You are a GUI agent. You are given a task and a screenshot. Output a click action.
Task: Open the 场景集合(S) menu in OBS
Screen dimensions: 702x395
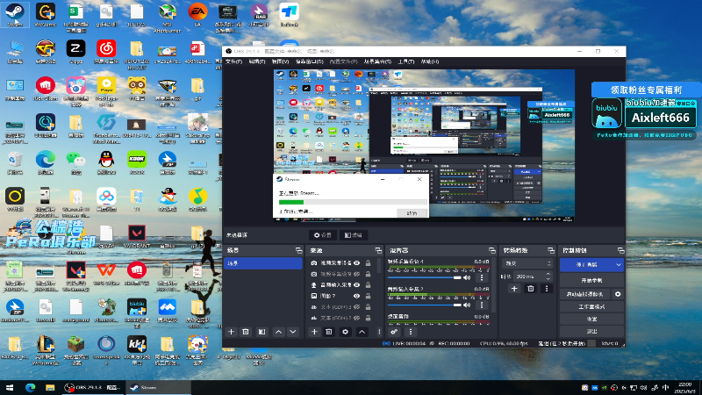(377, 61)
